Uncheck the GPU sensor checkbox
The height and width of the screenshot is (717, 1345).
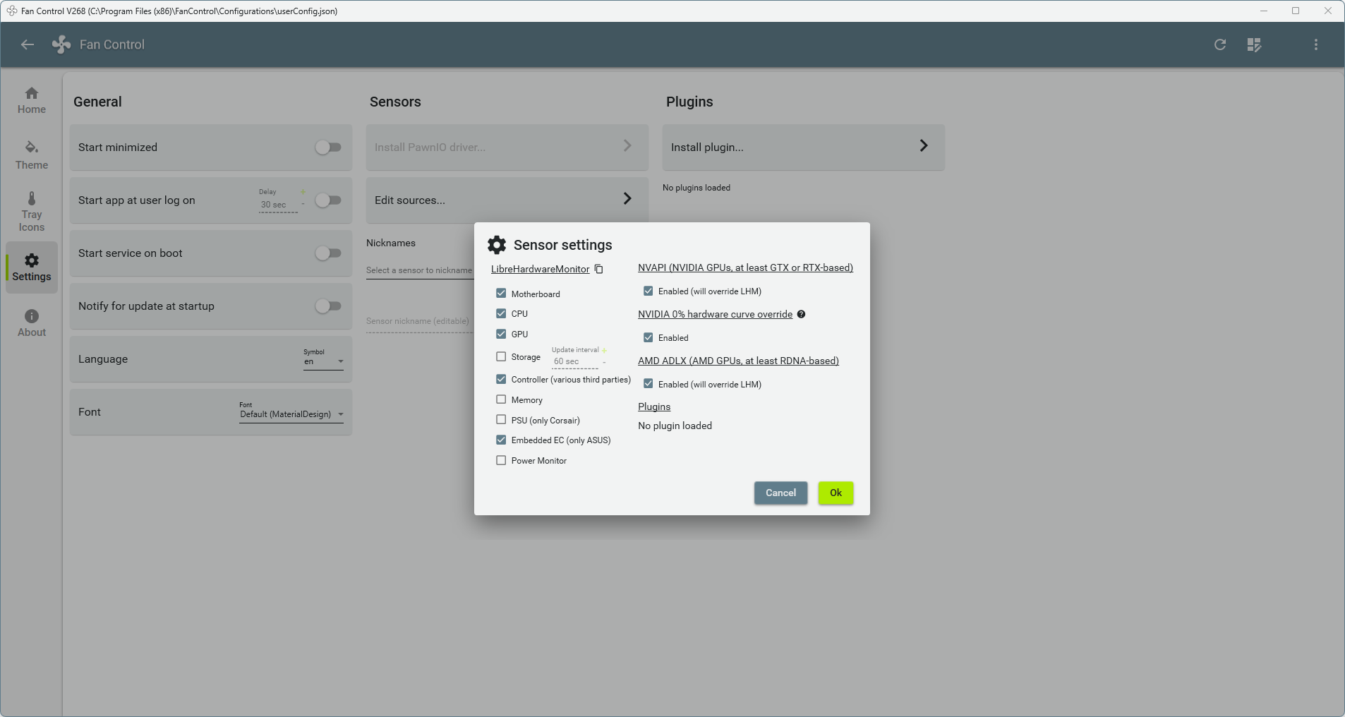pos(501,334)
